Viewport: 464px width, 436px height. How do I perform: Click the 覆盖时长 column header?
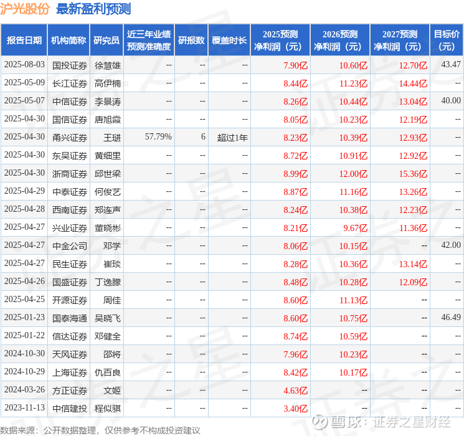pyautogui.click(x=229, y=40)
